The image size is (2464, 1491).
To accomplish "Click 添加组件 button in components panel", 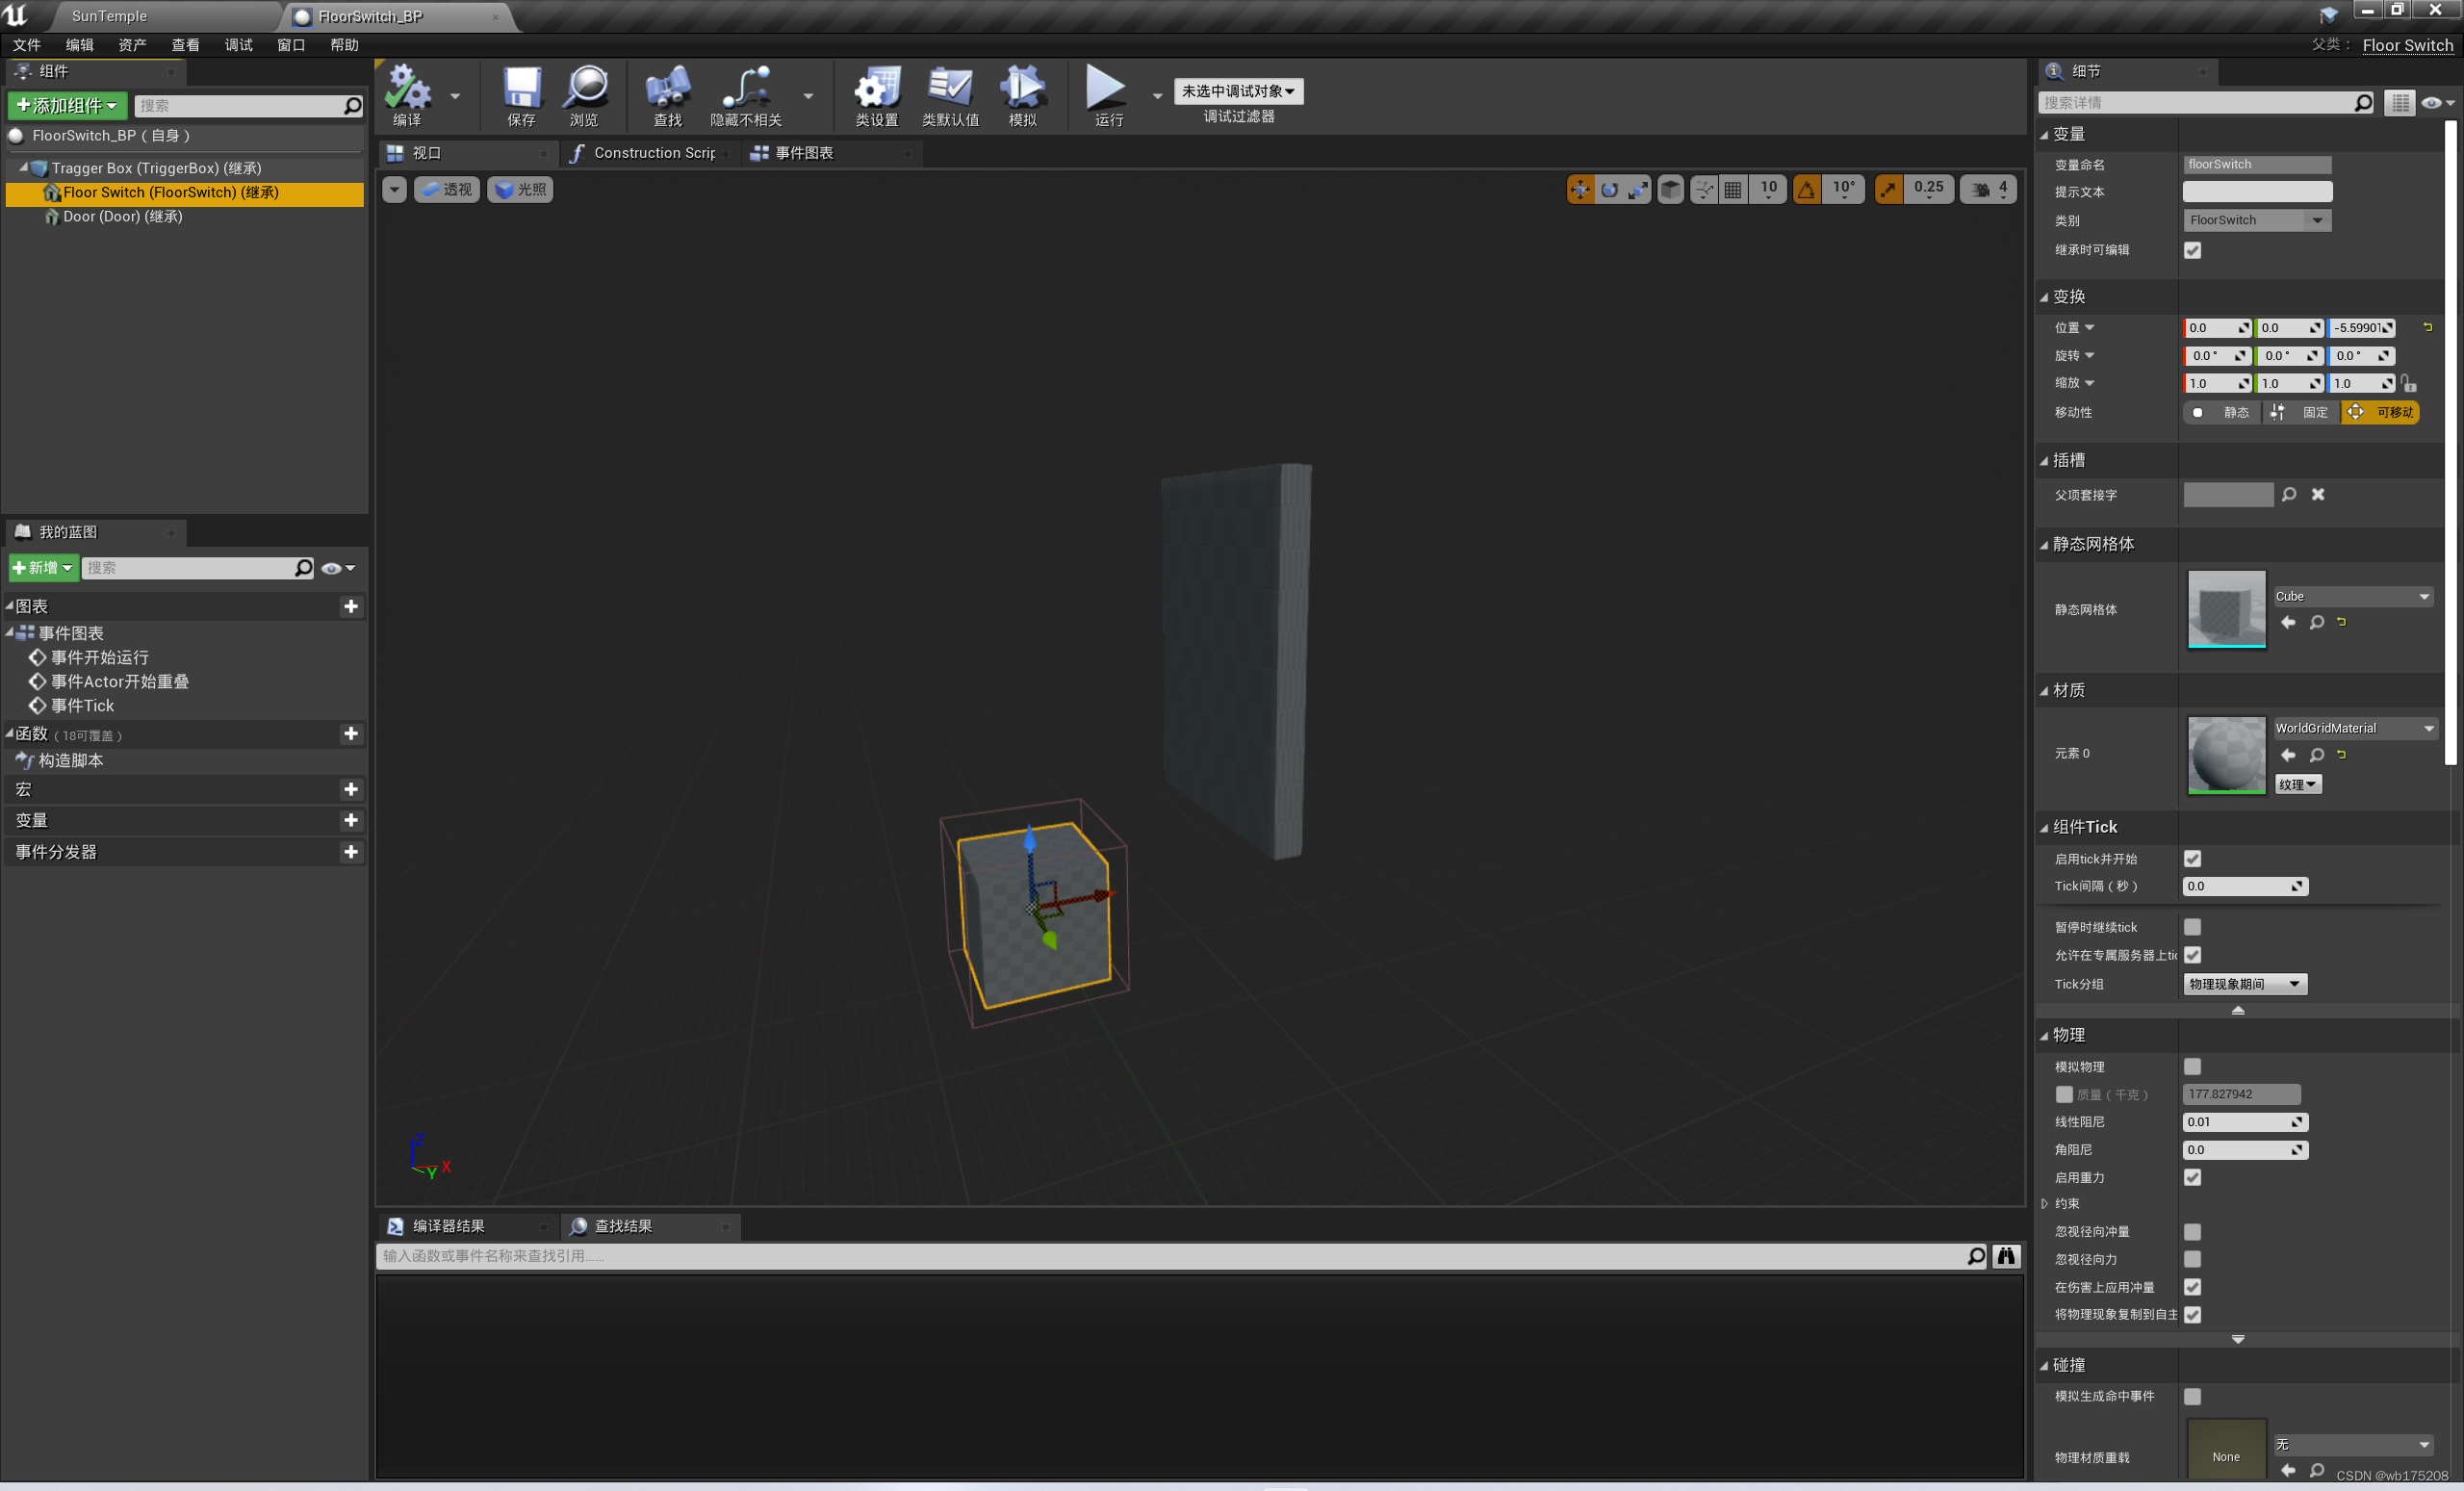I will coord(65,106).
